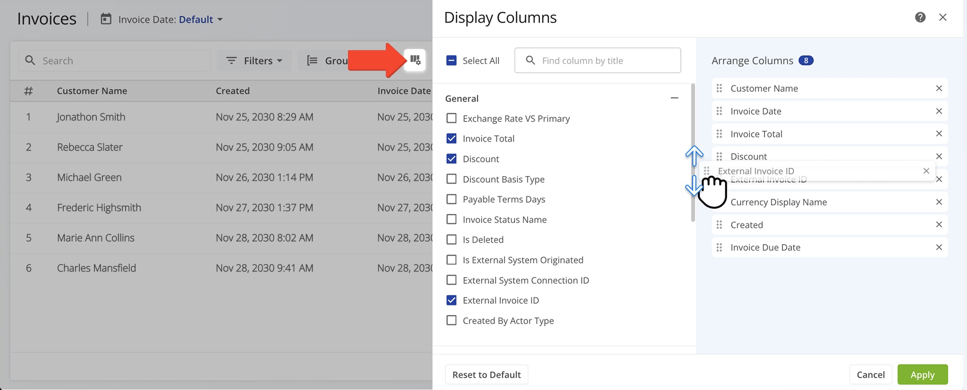This screenshot has height=390, width=967.
Task: Grab the Invoice Total drag handle
Action: click(719, 134)
